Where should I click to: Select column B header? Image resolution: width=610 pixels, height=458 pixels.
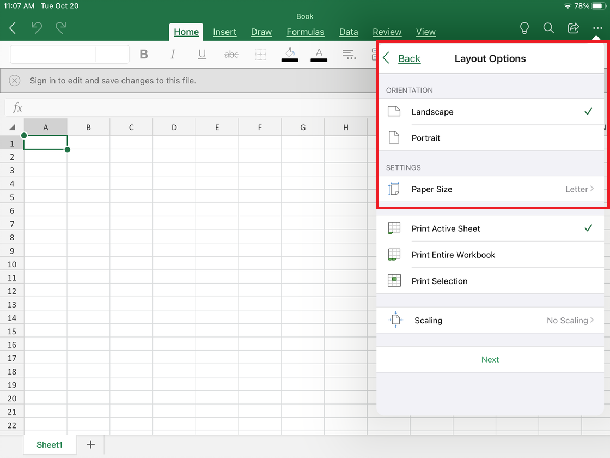coord(88,128)
